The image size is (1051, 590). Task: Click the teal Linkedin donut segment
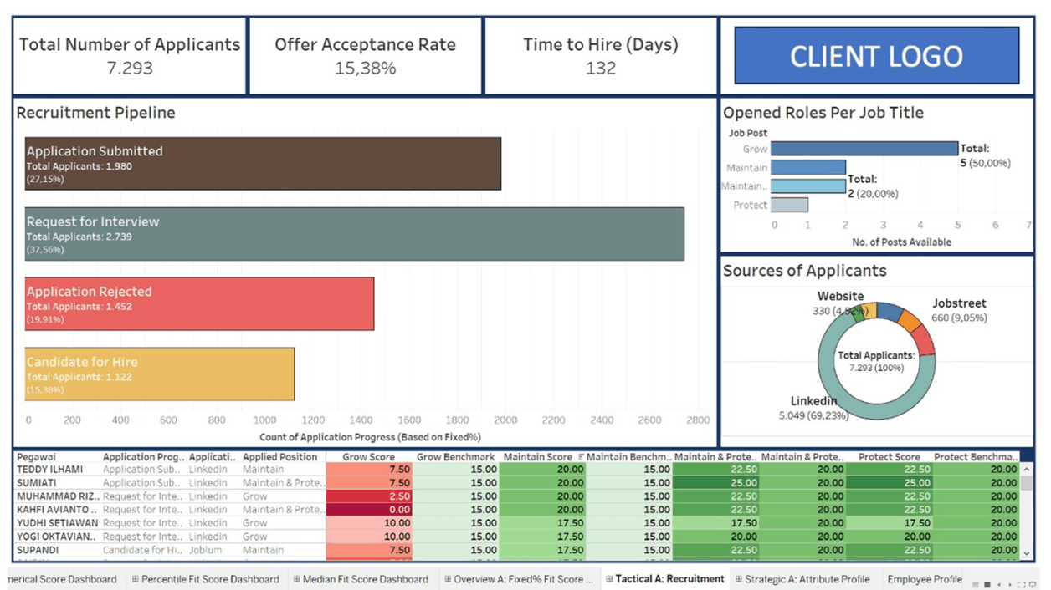click(870, 403)
